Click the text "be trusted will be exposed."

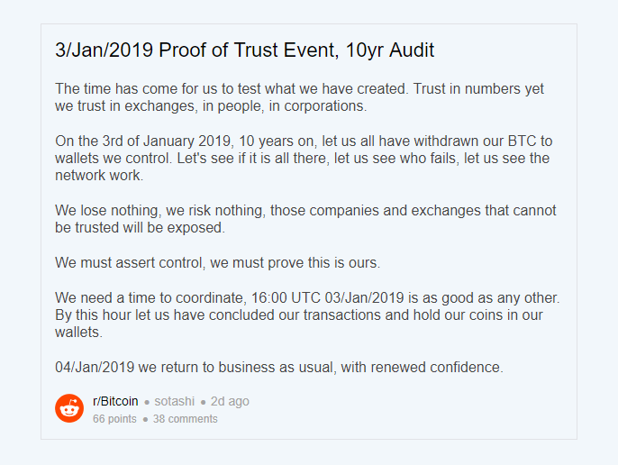coord(140,228)
